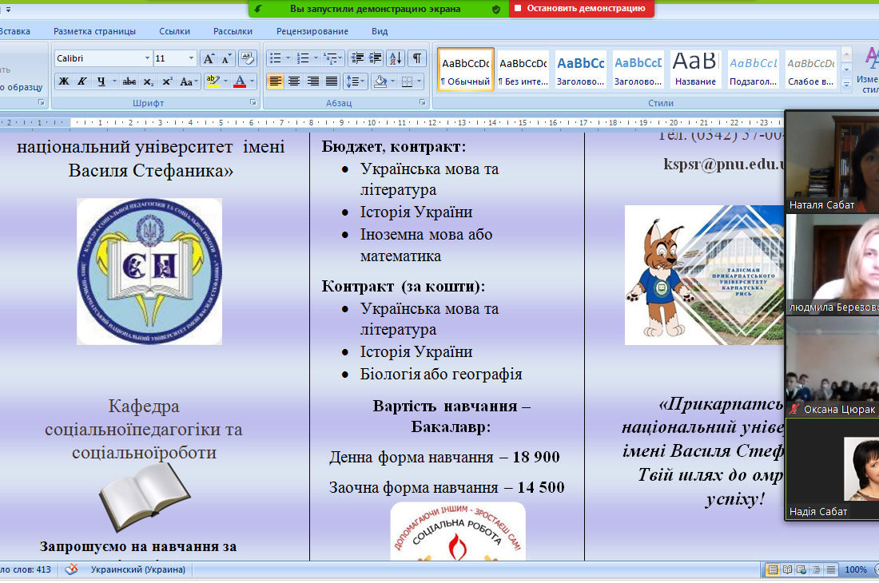The image size is (879, 583).
Task: Increase font size with Grow Font icon
Action: pos(209,58)
